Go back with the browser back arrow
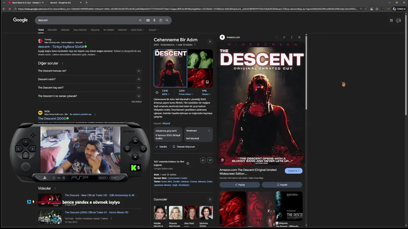This screenshot has height=229, width=408. pyautogui.click(x=4, y=9)
